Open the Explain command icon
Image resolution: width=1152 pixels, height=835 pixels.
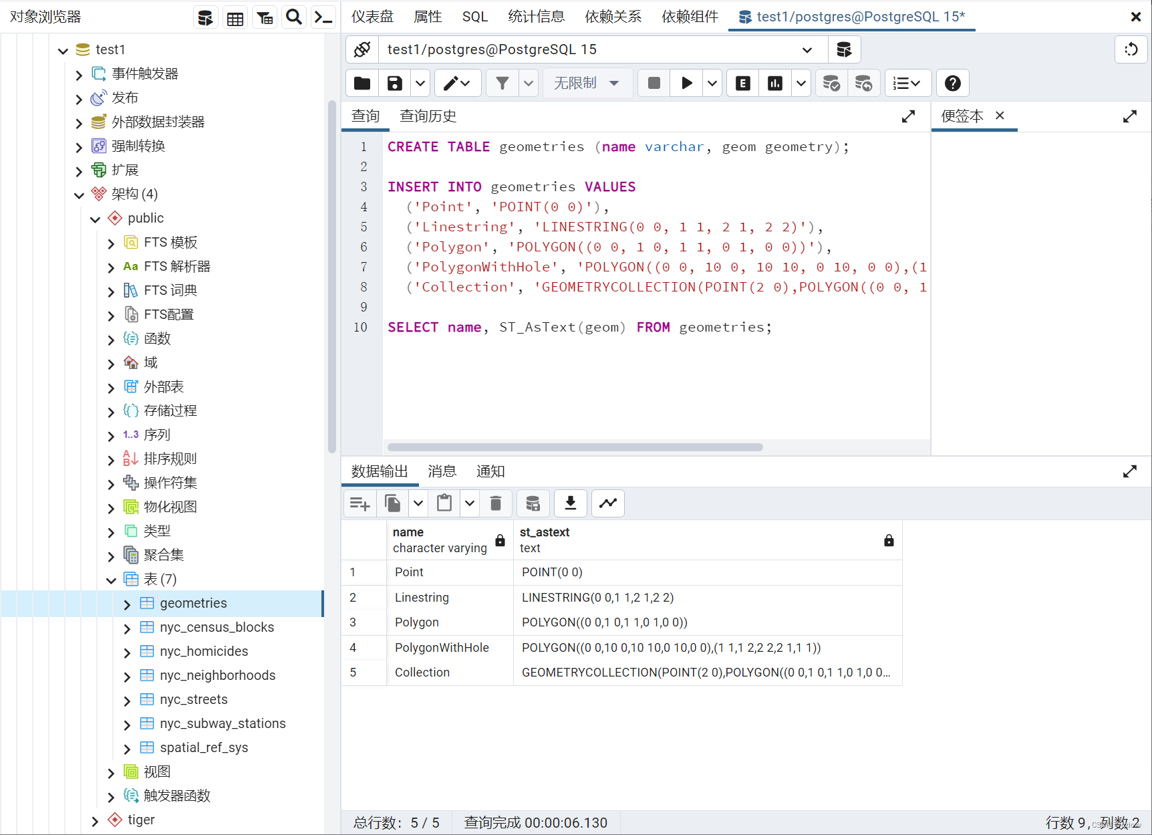[742, 83]
